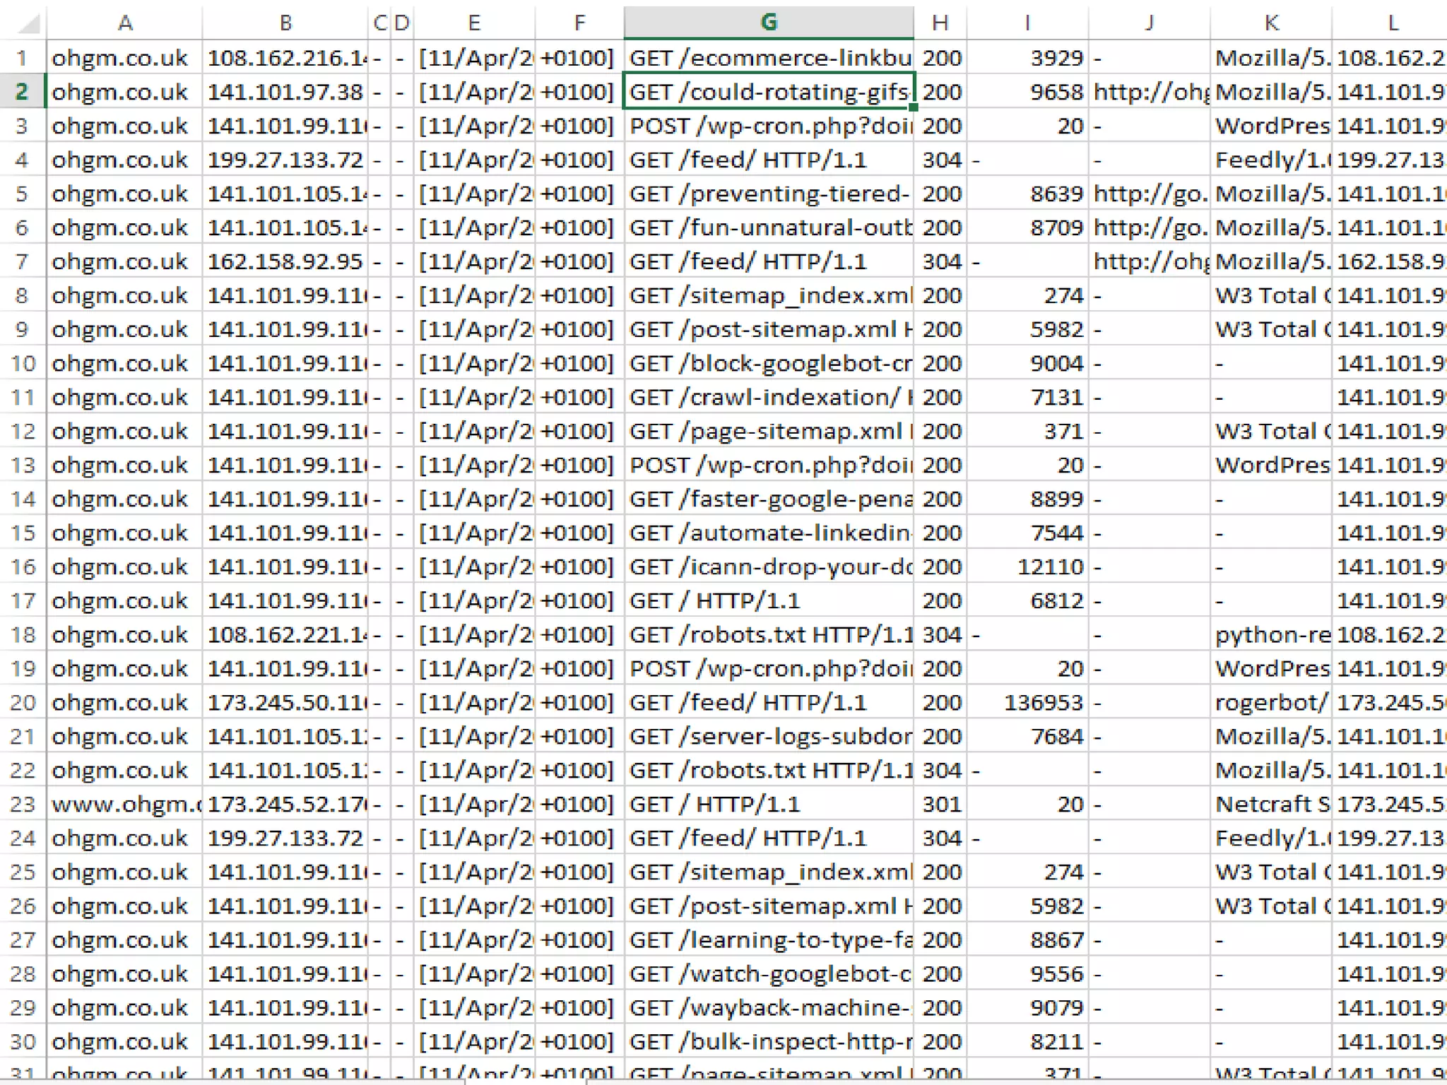This screenshot has width=1447, height=1085.
Task: Click row 2 header number
Action: 23,92
